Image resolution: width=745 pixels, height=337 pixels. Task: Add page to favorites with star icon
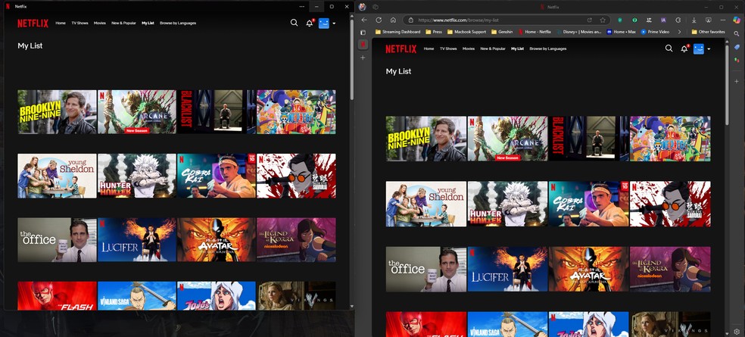(603, 20)
